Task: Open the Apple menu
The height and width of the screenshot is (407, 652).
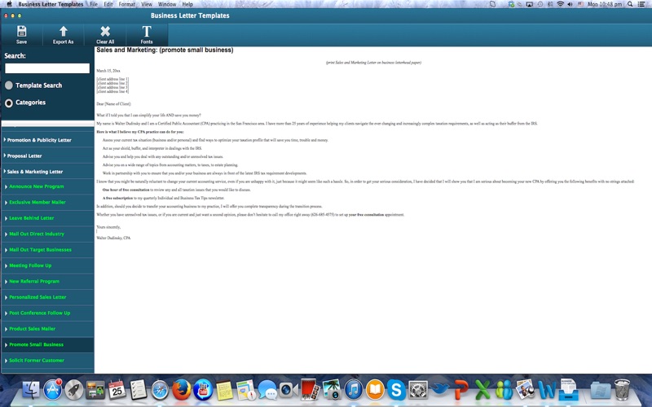Action: [x=9, y=4]
